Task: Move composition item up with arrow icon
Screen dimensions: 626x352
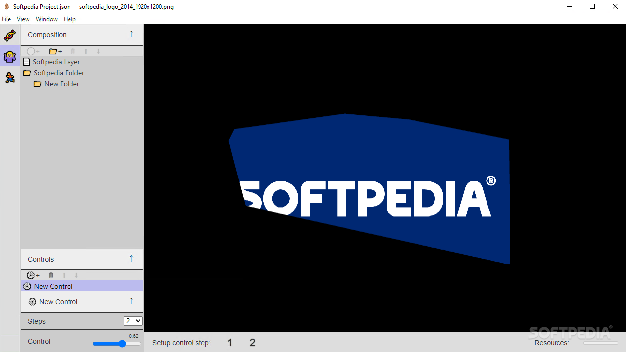Action: (86, 51)
